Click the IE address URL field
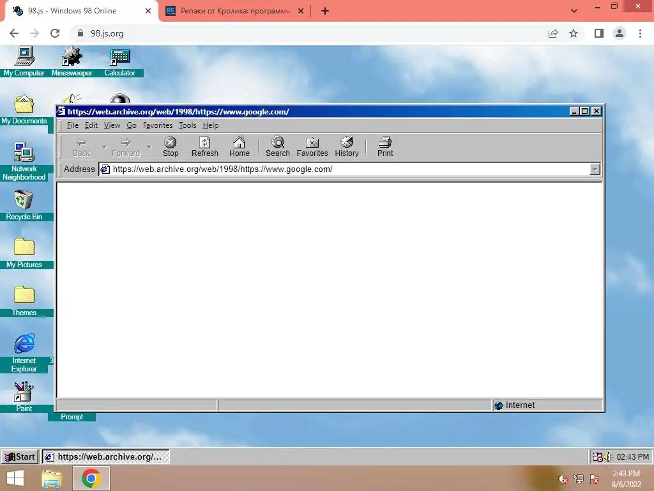 (x=349, y=169)
